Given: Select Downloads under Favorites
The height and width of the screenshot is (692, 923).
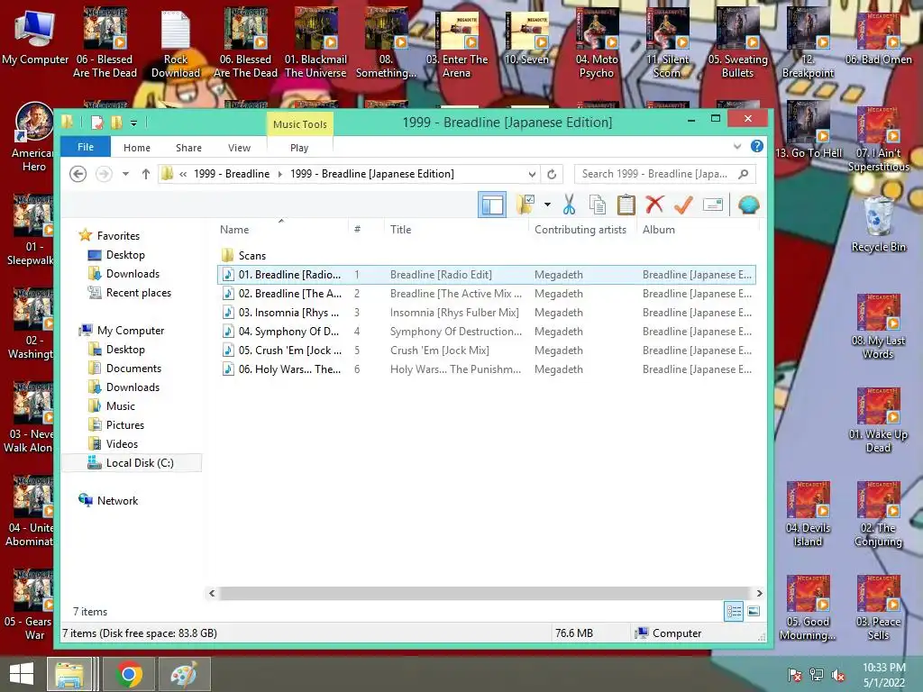Looking at the screenshot, I should pyautogui.click(x=133, y=274).
